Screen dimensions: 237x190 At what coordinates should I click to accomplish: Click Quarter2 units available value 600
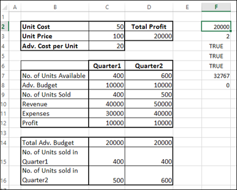[149, 76]
